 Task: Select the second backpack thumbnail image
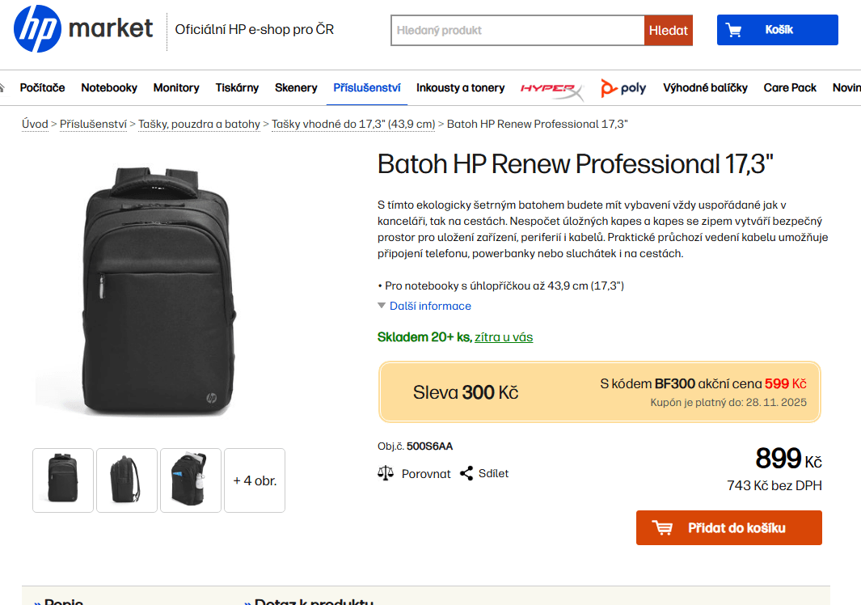click(x=126, y=480)
